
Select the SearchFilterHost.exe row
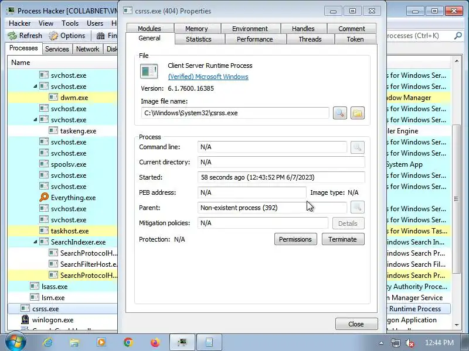(x=63, y=264)
